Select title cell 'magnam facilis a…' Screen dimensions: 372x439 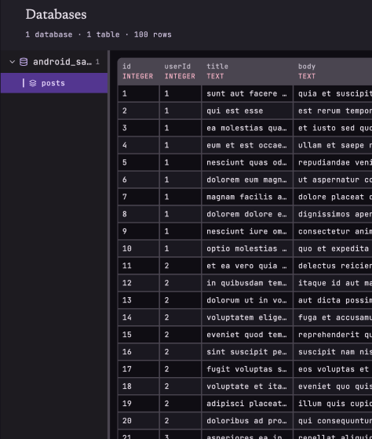tap(247, 197)
